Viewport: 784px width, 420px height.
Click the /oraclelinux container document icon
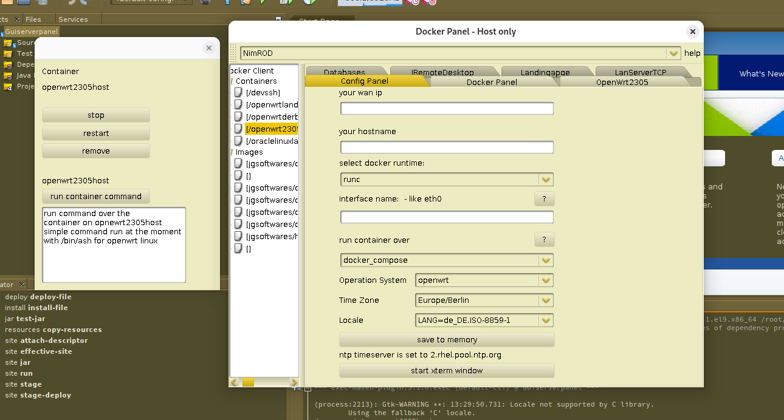click(239, 141)
